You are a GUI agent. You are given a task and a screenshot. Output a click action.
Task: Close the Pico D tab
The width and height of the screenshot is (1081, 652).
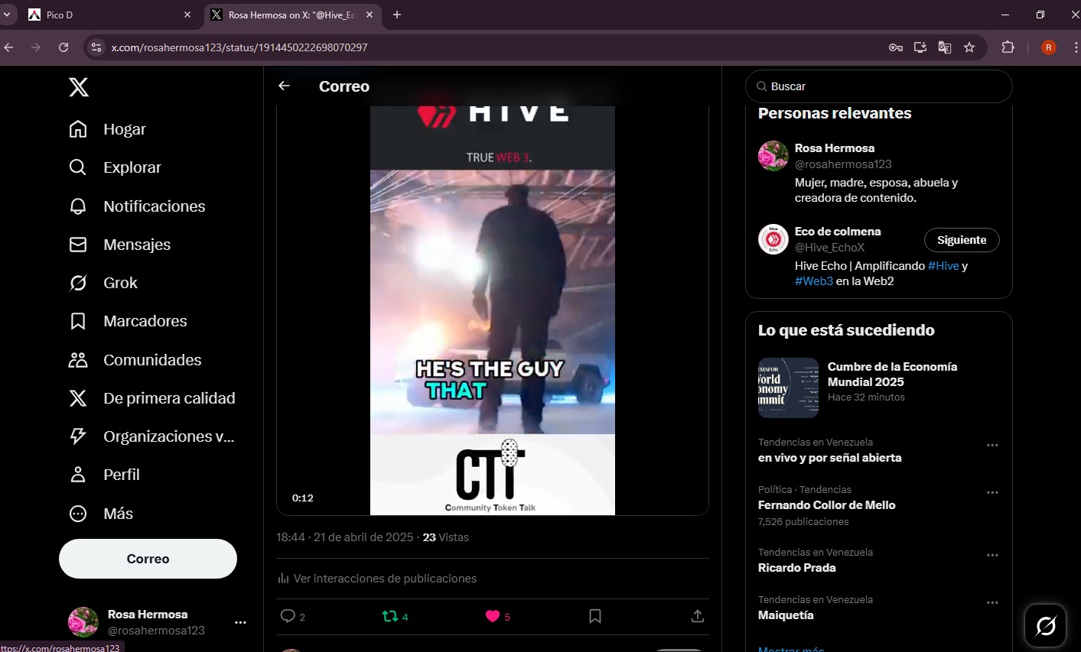187,15
